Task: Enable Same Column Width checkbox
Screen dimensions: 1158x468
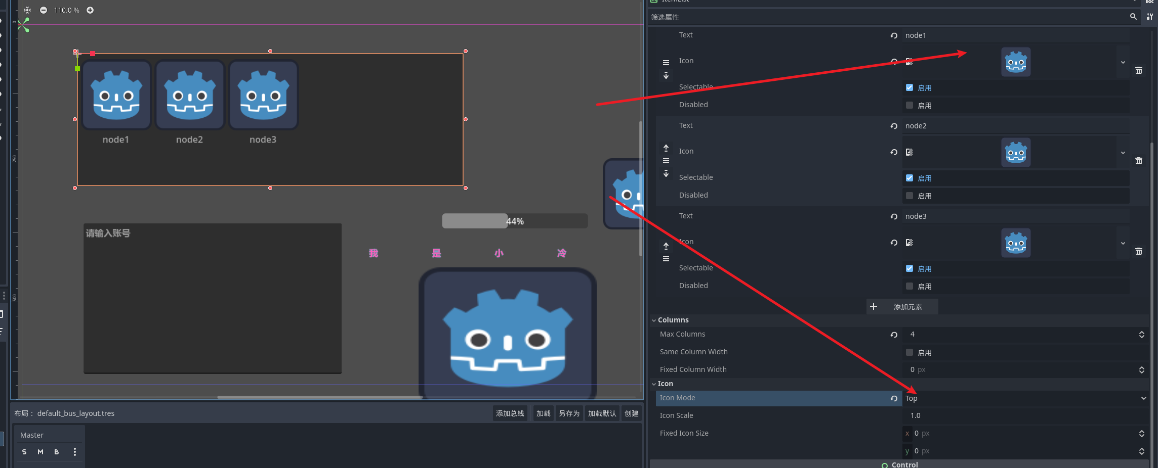Action: [x=909, y=352]
